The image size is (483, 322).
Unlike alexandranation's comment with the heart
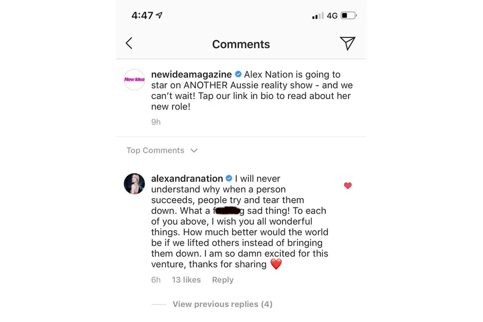pyautogui.click(x=348, y=186)
